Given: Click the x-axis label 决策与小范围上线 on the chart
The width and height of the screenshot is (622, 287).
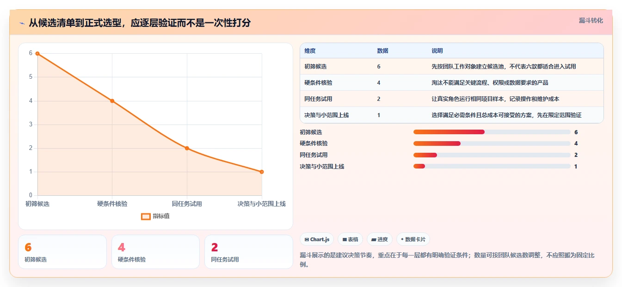Looking at the screenshot, I should (x=262, y=204).
